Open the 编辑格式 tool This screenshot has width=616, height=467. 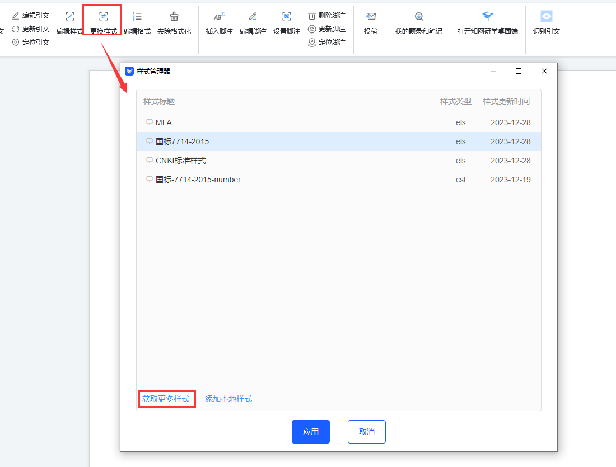[x=137, y=23]
